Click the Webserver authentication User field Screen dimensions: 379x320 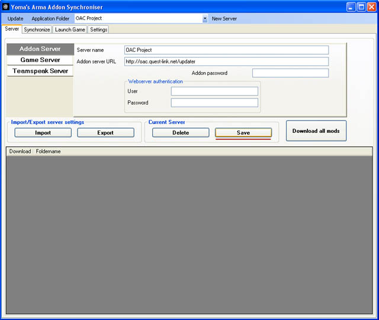point(214,91)
